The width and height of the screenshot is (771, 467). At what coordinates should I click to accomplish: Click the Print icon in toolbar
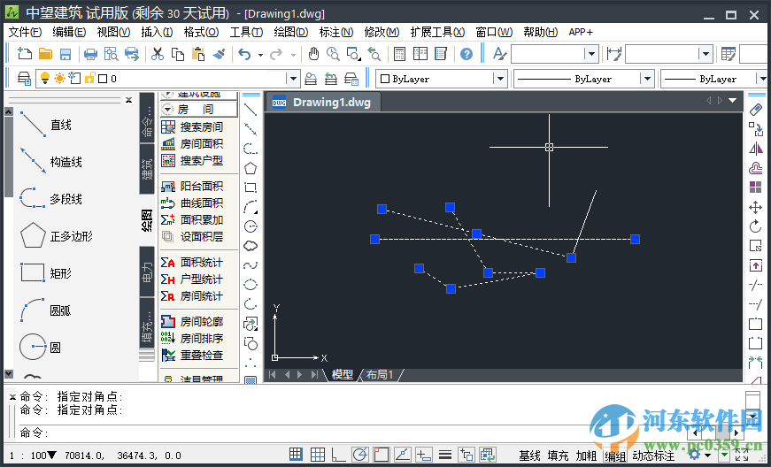tap(90, 54)
